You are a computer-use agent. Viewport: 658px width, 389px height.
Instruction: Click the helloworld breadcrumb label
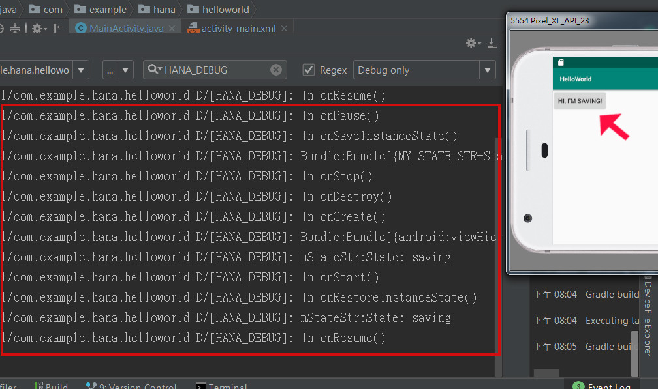tap(225, 9)
